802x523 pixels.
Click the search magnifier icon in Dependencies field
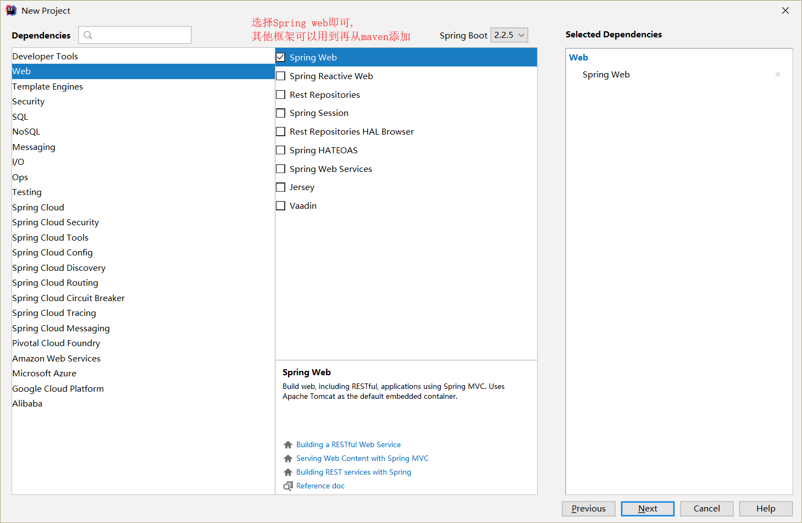(x=88, y=35)
